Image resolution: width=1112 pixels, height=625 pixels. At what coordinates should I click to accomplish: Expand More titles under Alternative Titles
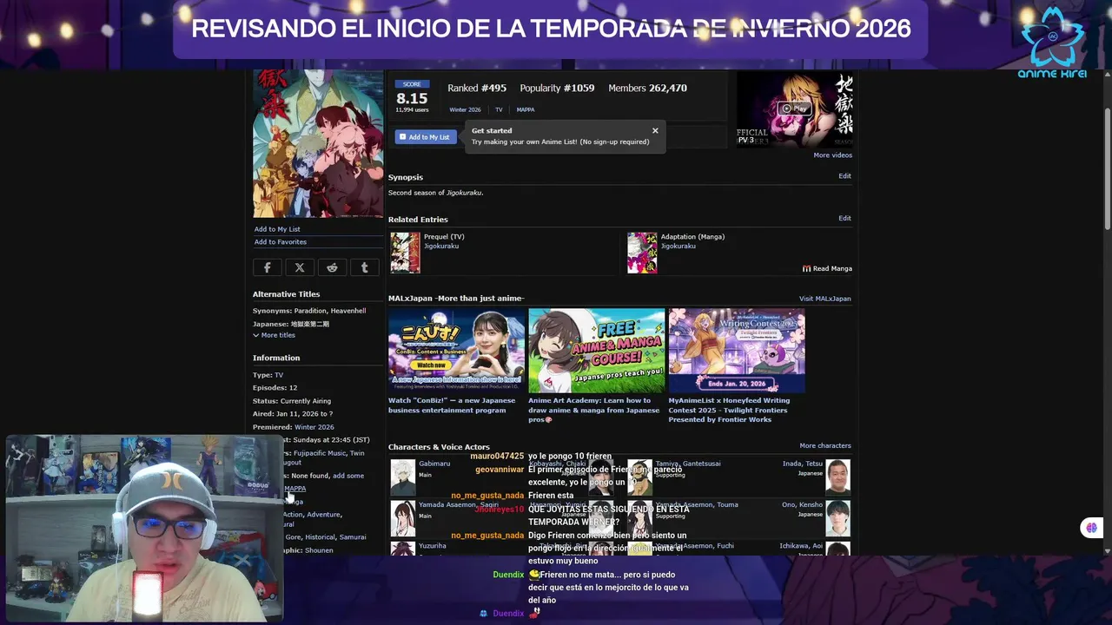click(274, 335)
